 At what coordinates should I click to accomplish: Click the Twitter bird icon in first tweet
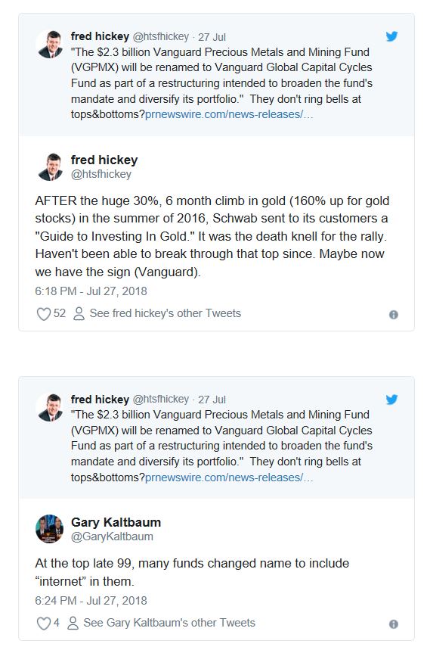click(x=391, y=36)
